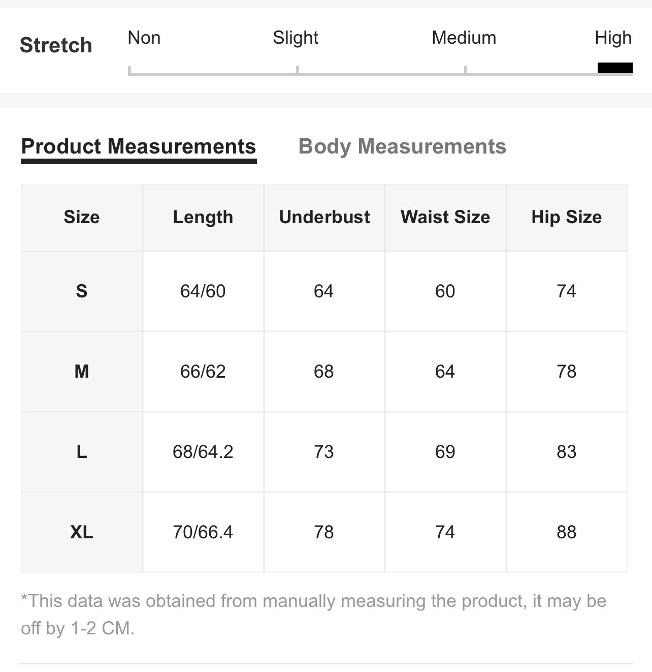This screenshot has width=652, height=672.
Task: Click the 68/64.2 length cell
Action: (x=203, y=452)
